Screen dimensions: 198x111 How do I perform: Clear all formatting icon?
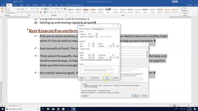click(42, 9)
